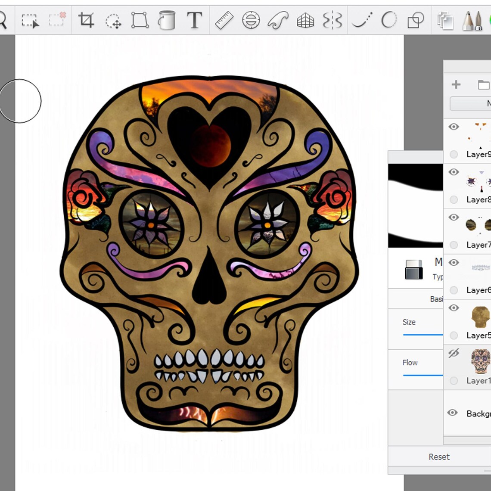Show the hidden Layer1
491x491 pixels.
point(454,353)
